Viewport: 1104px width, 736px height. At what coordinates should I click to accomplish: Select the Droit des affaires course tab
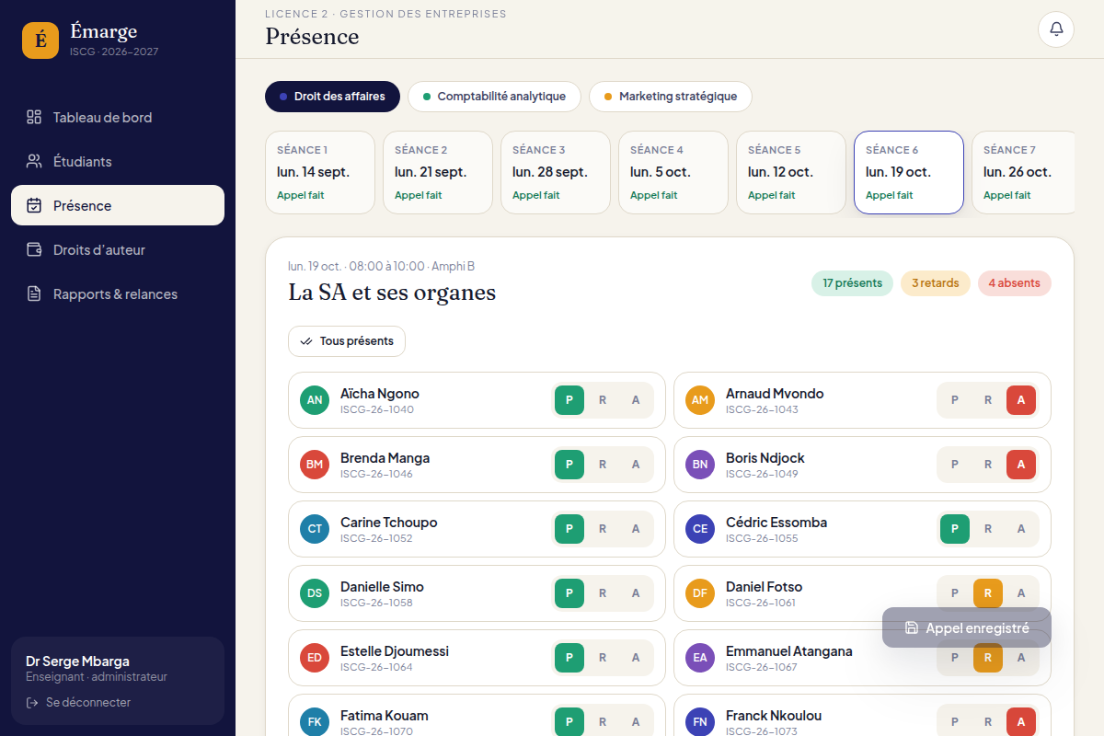pyautogui.click(x=332, y=97)
